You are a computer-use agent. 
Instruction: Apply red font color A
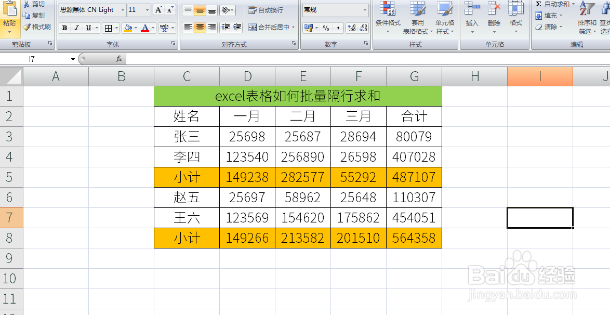click(x=145, y=28)
